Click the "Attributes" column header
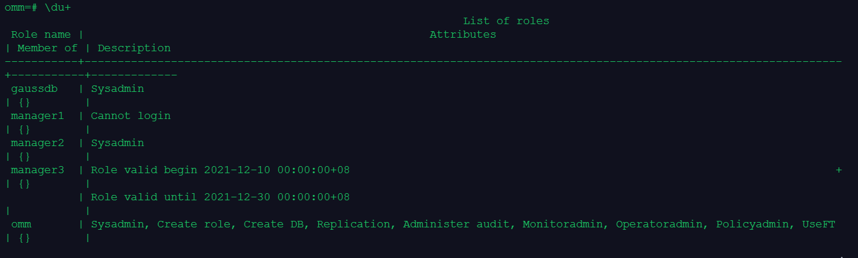 pos(463,35)
